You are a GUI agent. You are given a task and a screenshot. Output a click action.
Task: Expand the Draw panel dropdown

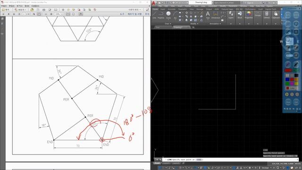click(168, 24)
